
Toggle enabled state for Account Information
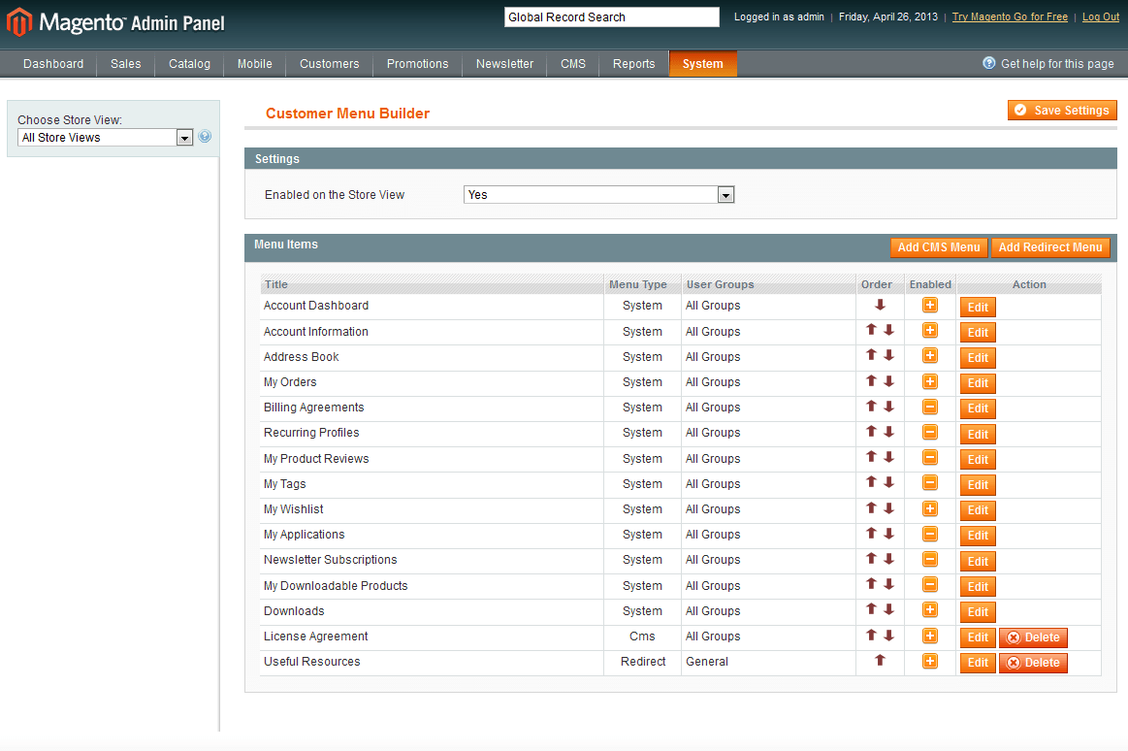tap(930, 330)
